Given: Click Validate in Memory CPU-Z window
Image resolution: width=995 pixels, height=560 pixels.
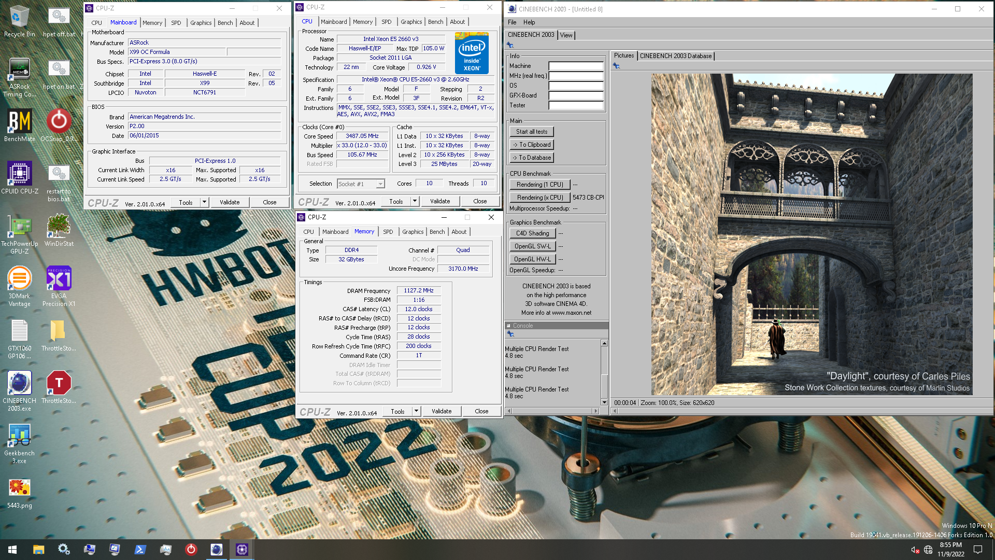Looking at the screenshot, I should 442,411.
